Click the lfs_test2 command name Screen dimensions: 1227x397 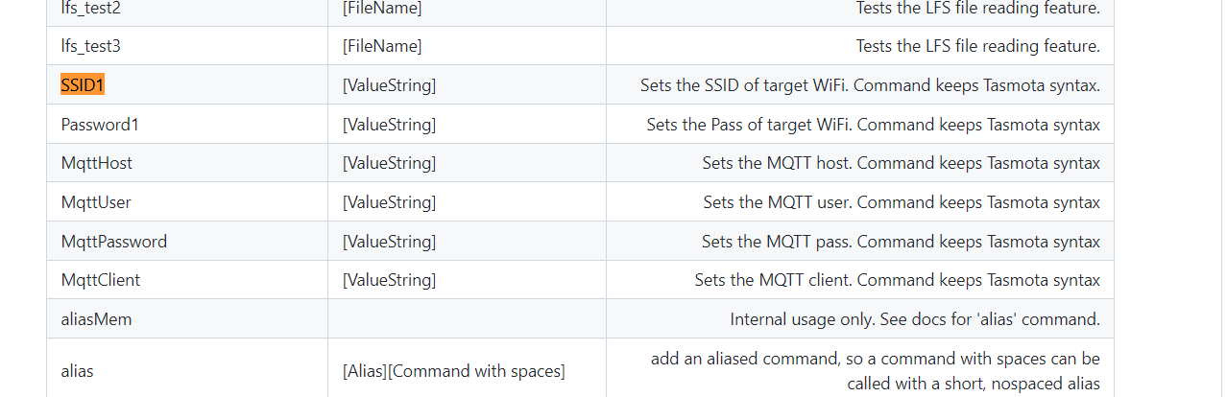click(91, 8)
